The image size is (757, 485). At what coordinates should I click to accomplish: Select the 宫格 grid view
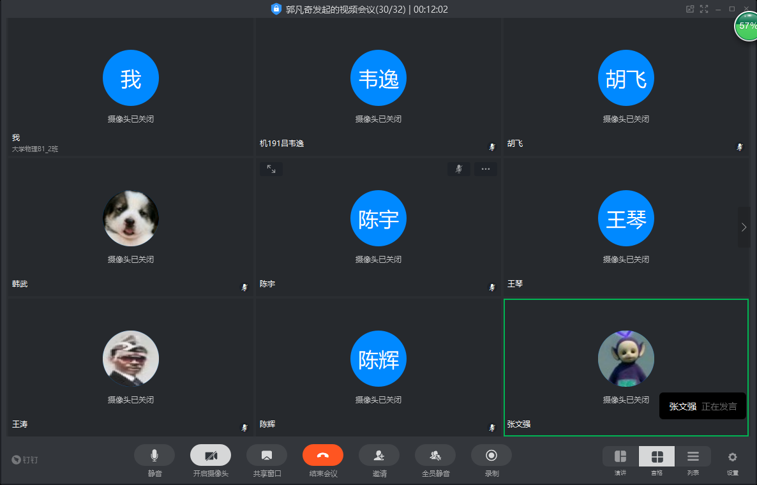(x=657, y=456)
